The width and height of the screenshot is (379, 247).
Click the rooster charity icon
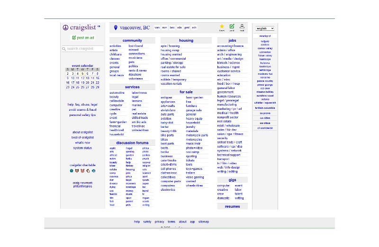coord(88,171)
